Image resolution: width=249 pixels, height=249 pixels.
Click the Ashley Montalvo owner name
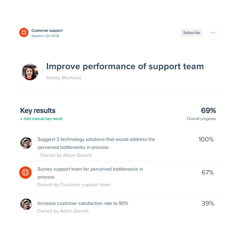(64, 78)
